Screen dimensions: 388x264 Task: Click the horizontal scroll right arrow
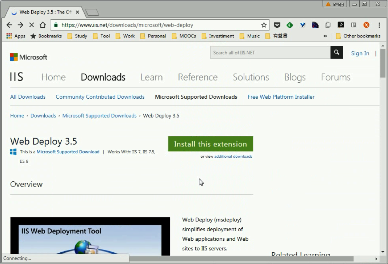(376, 259)
